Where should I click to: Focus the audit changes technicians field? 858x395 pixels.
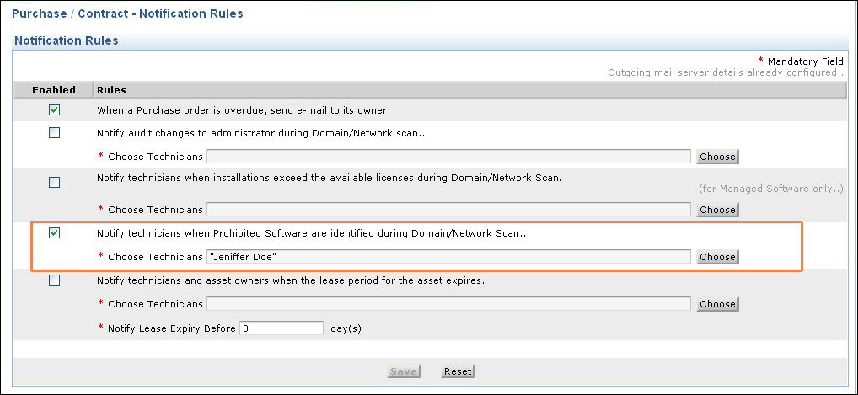click(448, 156)
